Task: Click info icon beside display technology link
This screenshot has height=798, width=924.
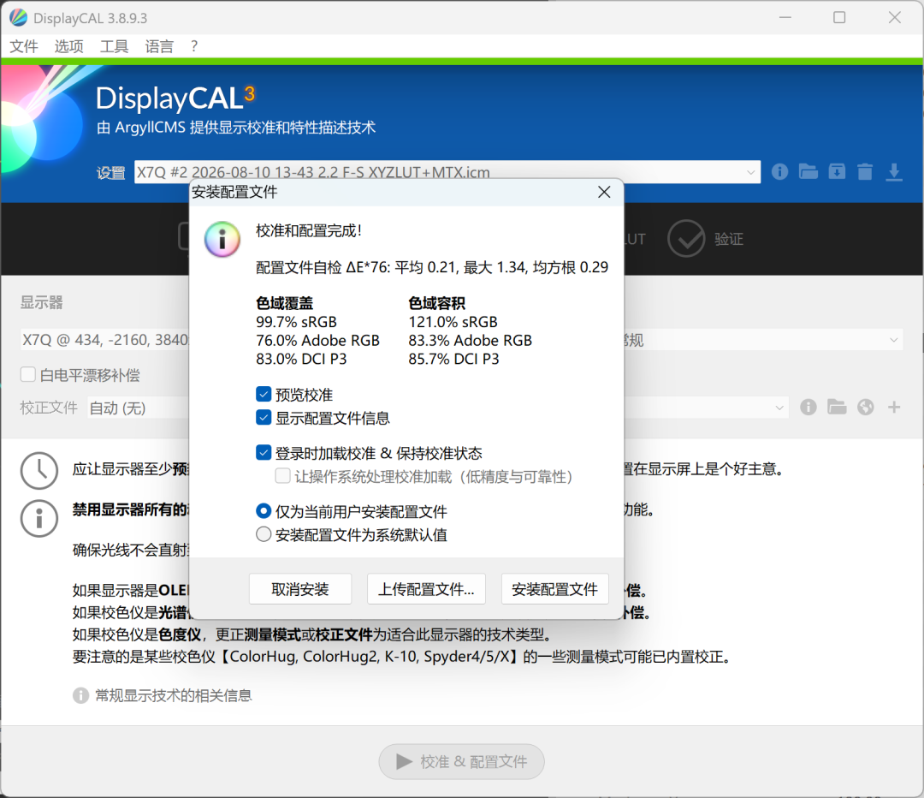Action: click(x=80, y=695)
